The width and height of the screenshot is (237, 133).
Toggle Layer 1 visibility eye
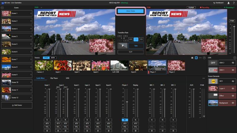pos(233,89)
